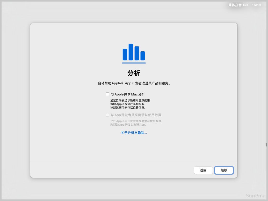
Task: Click the 通过自动发送诊断和用量数据来 description paragraph
Action: 130,100
